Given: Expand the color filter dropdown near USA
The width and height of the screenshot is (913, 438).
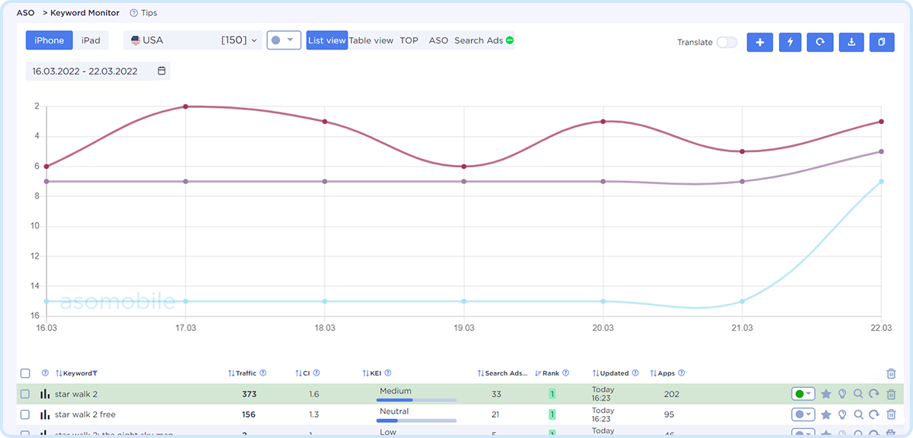Looking at the screenshot, I should (x=284, y=40).
